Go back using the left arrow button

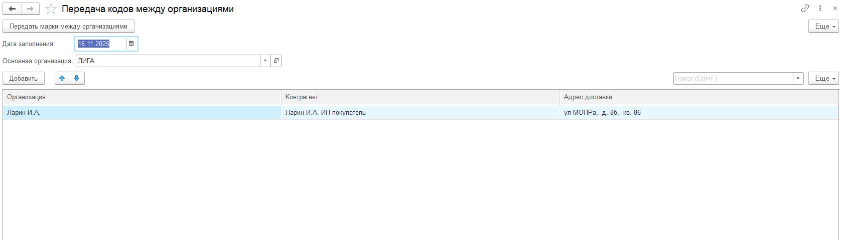click(13, 9)
